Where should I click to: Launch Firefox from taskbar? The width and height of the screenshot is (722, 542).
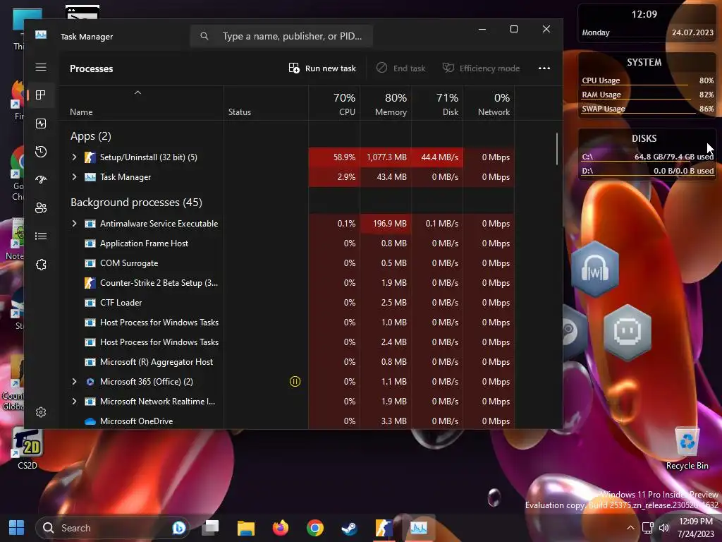tap(281, 528)
